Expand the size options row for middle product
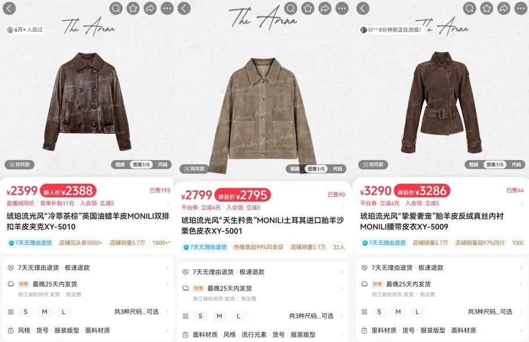This screenshot has height=342, width=529. (263, 316)
